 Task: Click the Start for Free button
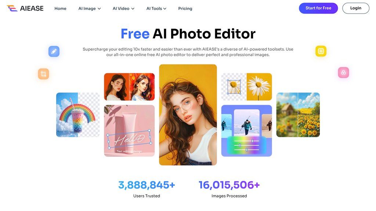pyautogui.click(x=318, y=8)
